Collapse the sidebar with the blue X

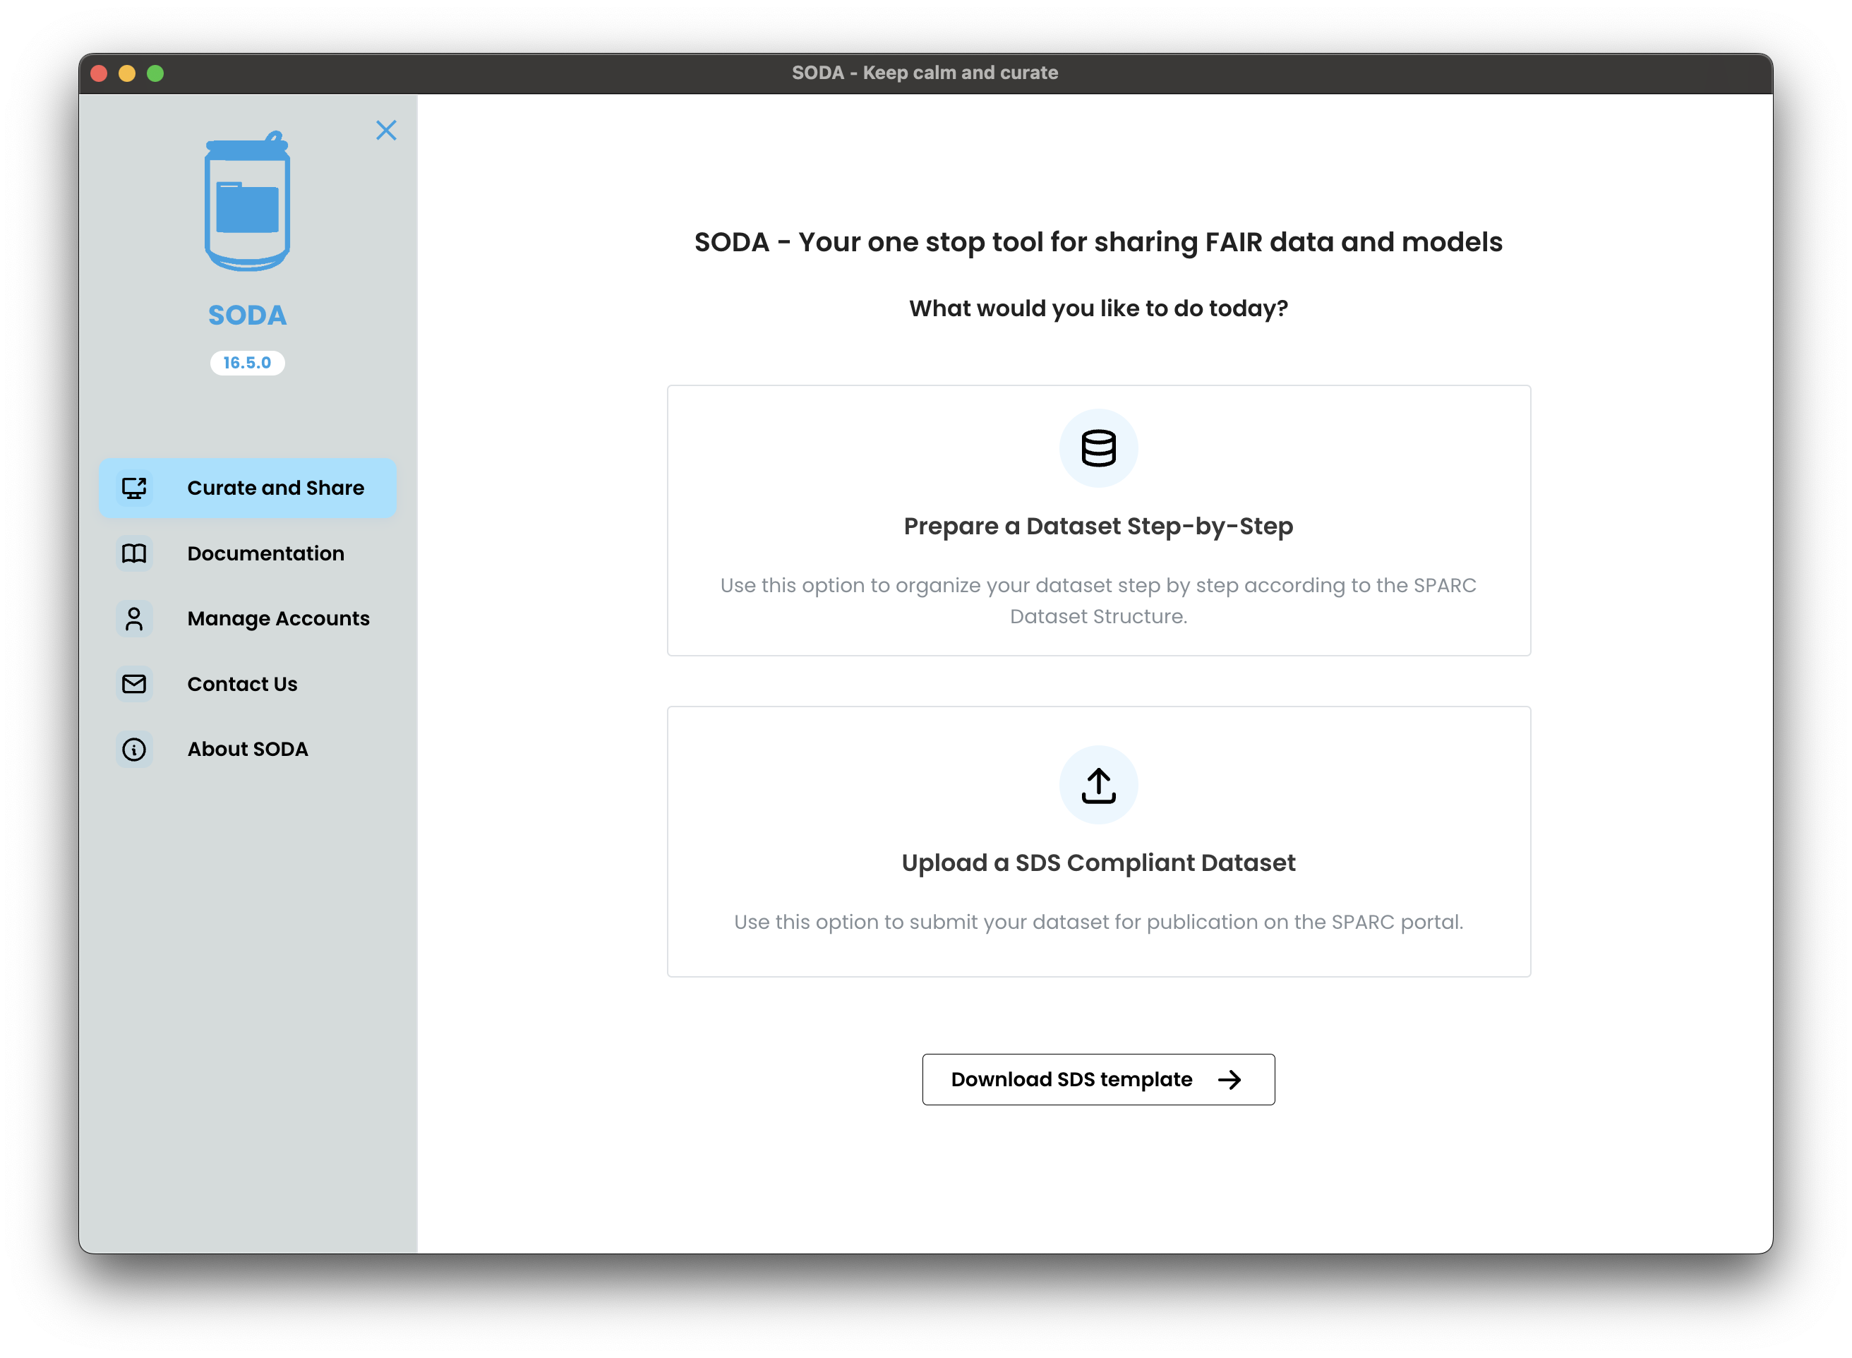pyautogui.click(x=385, y=130)
